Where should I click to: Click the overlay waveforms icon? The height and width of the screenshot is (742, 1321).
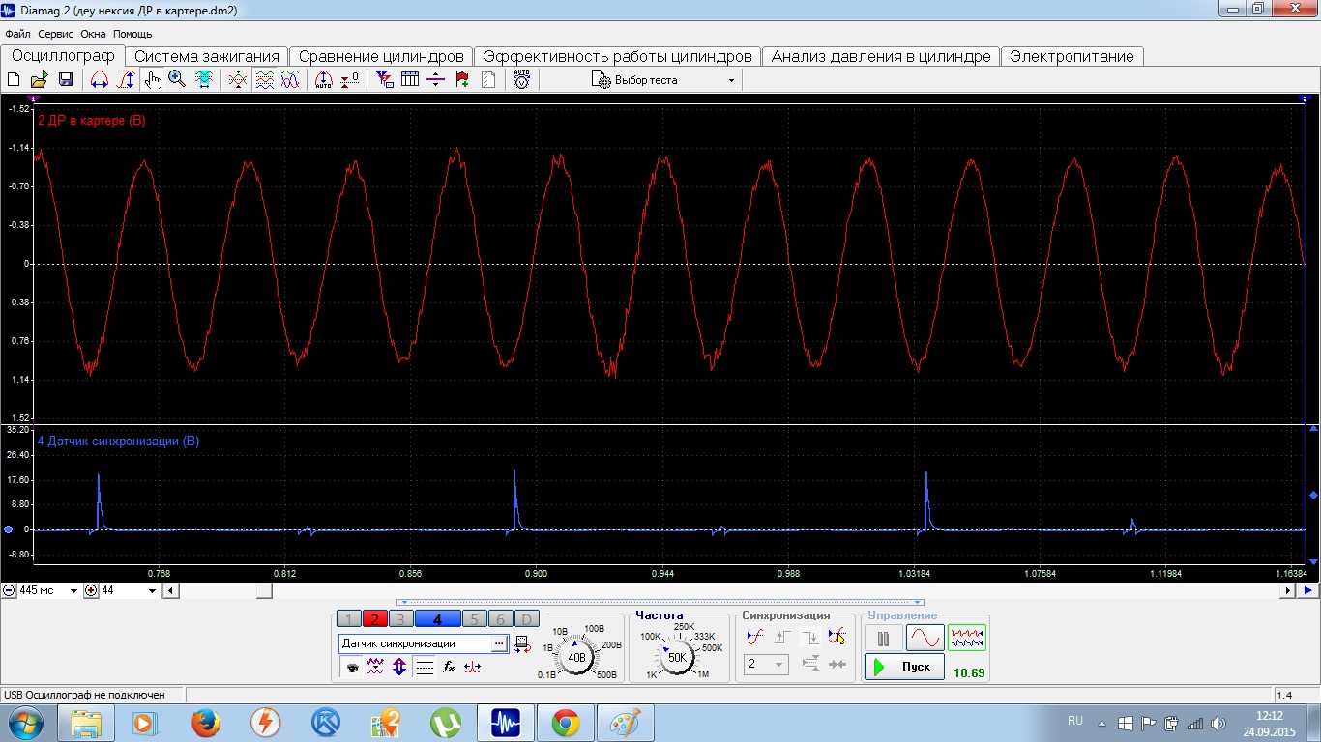click(x=289, y=80)
